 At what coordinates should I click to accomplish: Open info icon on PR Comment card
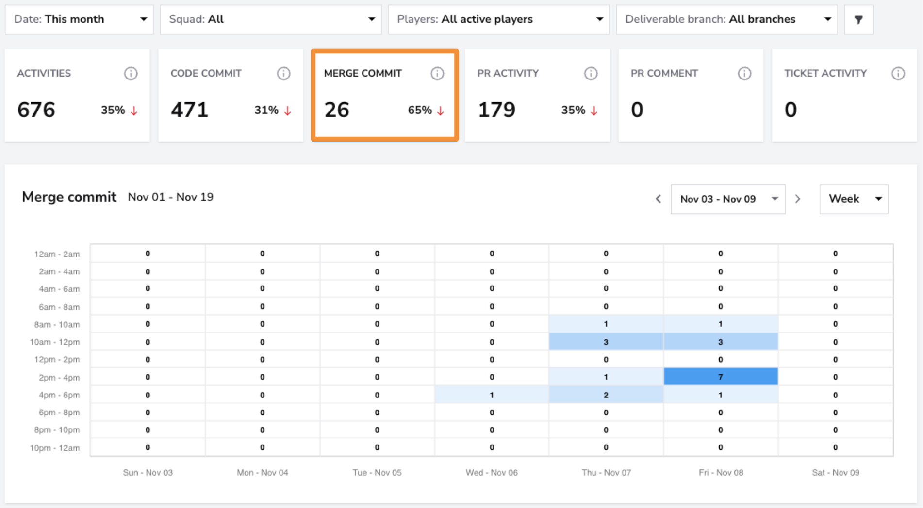(x=744, y=74)
